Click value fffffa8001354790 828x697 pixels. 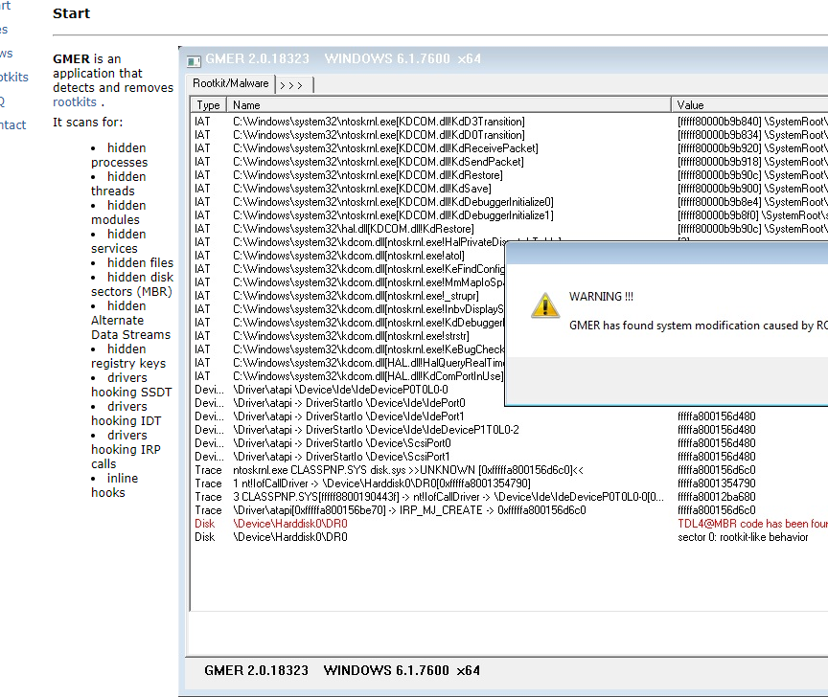pyautogui.click(x=717, y=483)
